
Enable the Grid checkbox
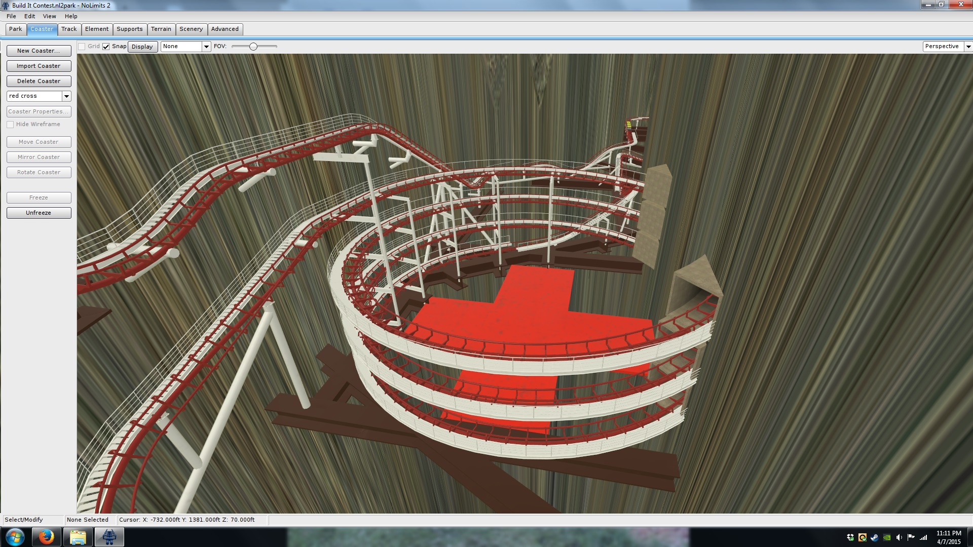pos(82,47)
